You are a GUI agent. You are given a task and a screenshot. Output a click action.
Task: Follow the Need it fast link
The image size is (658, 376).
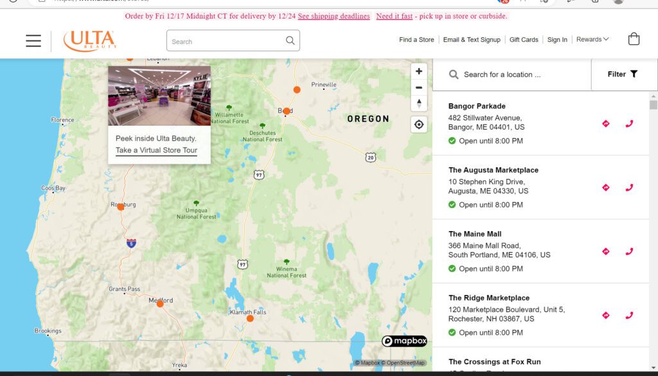(x=394, y=16)
